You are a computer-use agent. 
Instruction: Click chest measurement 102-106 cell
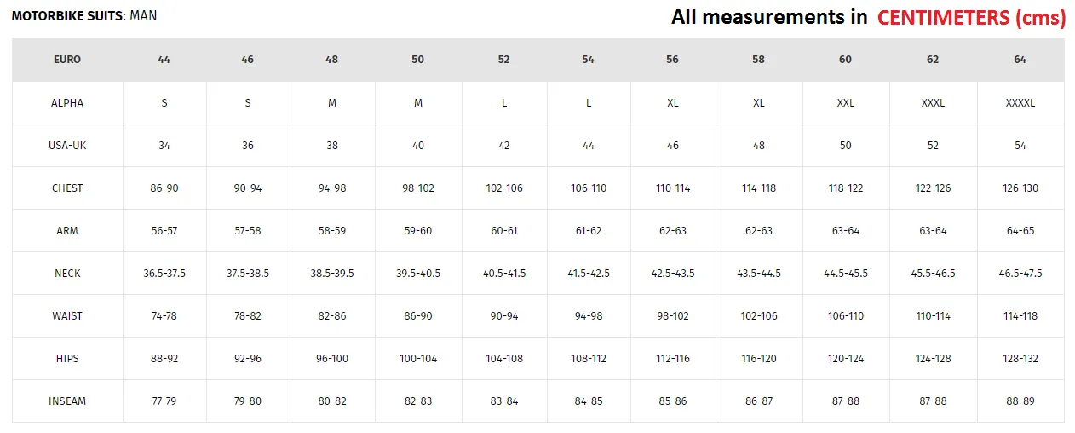504,188
